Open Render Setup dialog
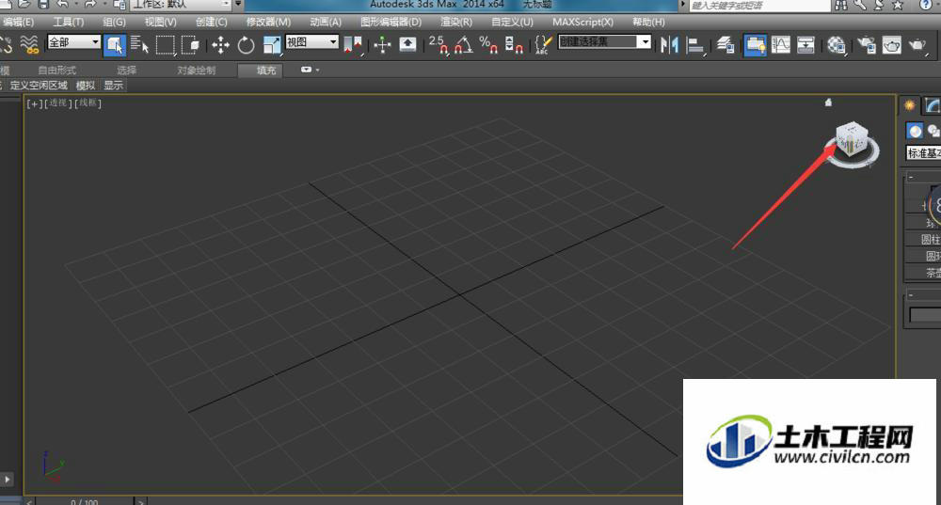 coord(866,45)
